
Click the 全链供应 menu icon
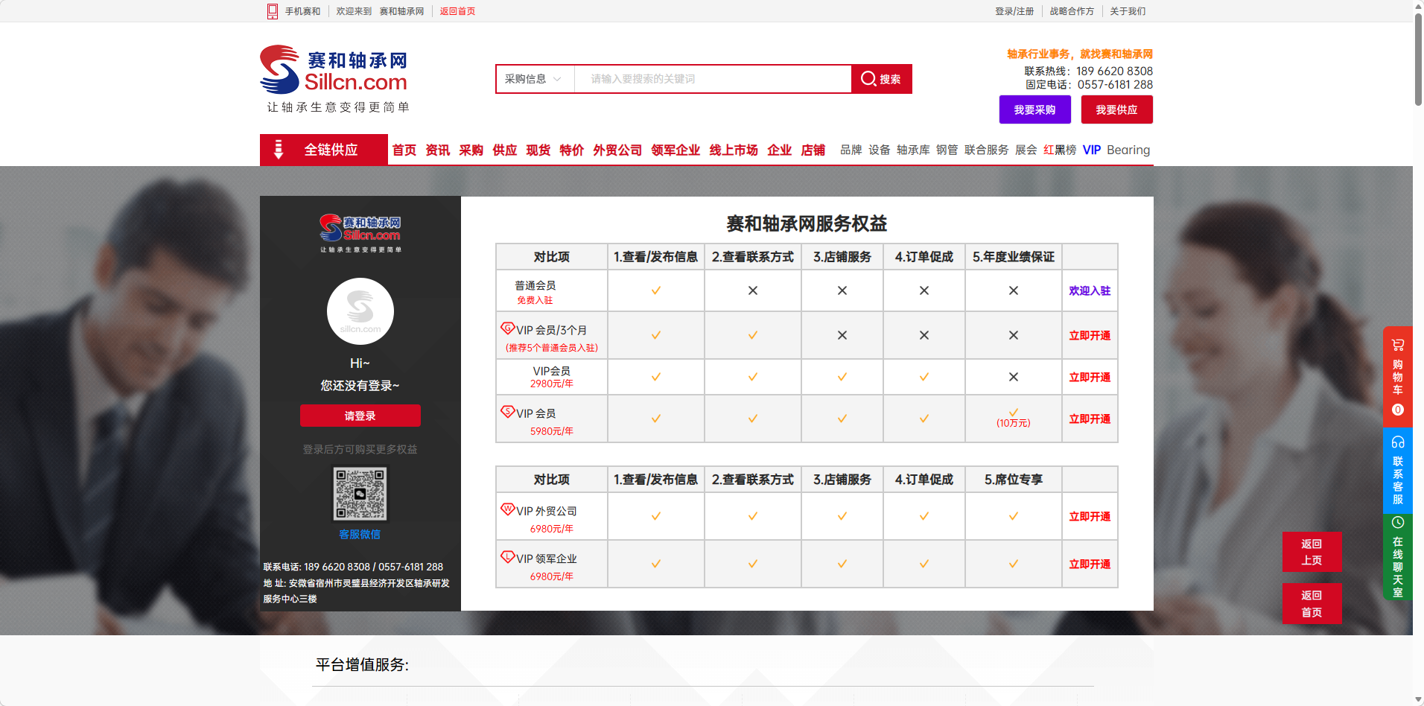(279, 150)
